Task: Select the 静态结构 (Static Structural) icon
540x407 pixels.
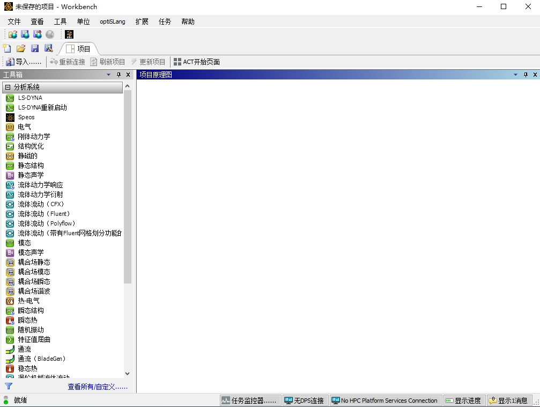Action: pos(10,165)
